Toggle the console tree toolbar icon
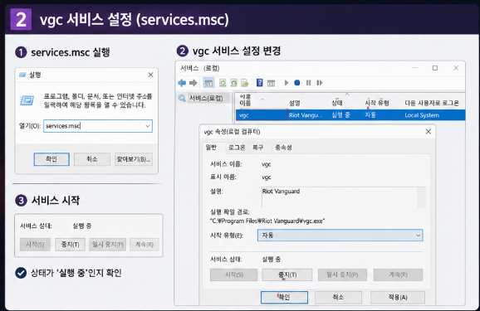The width and height of the screenshot is (480, 311). coord(208,83)
